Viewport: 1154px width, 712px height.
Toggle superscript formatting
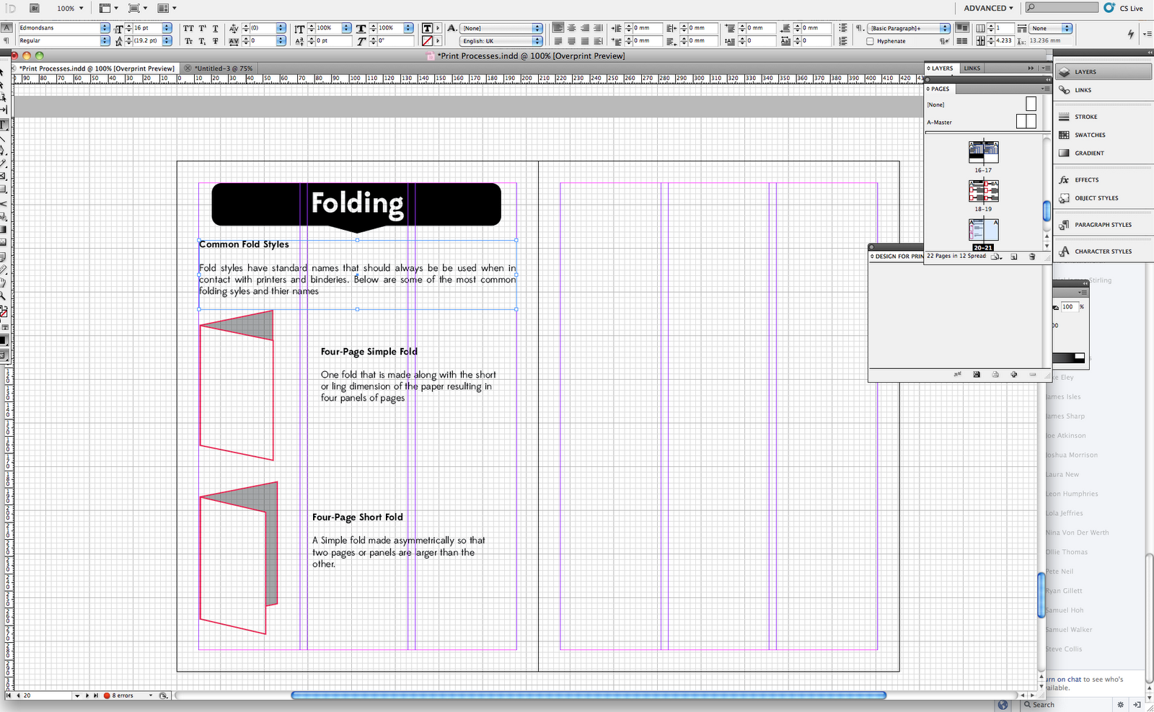click(202, 29)
